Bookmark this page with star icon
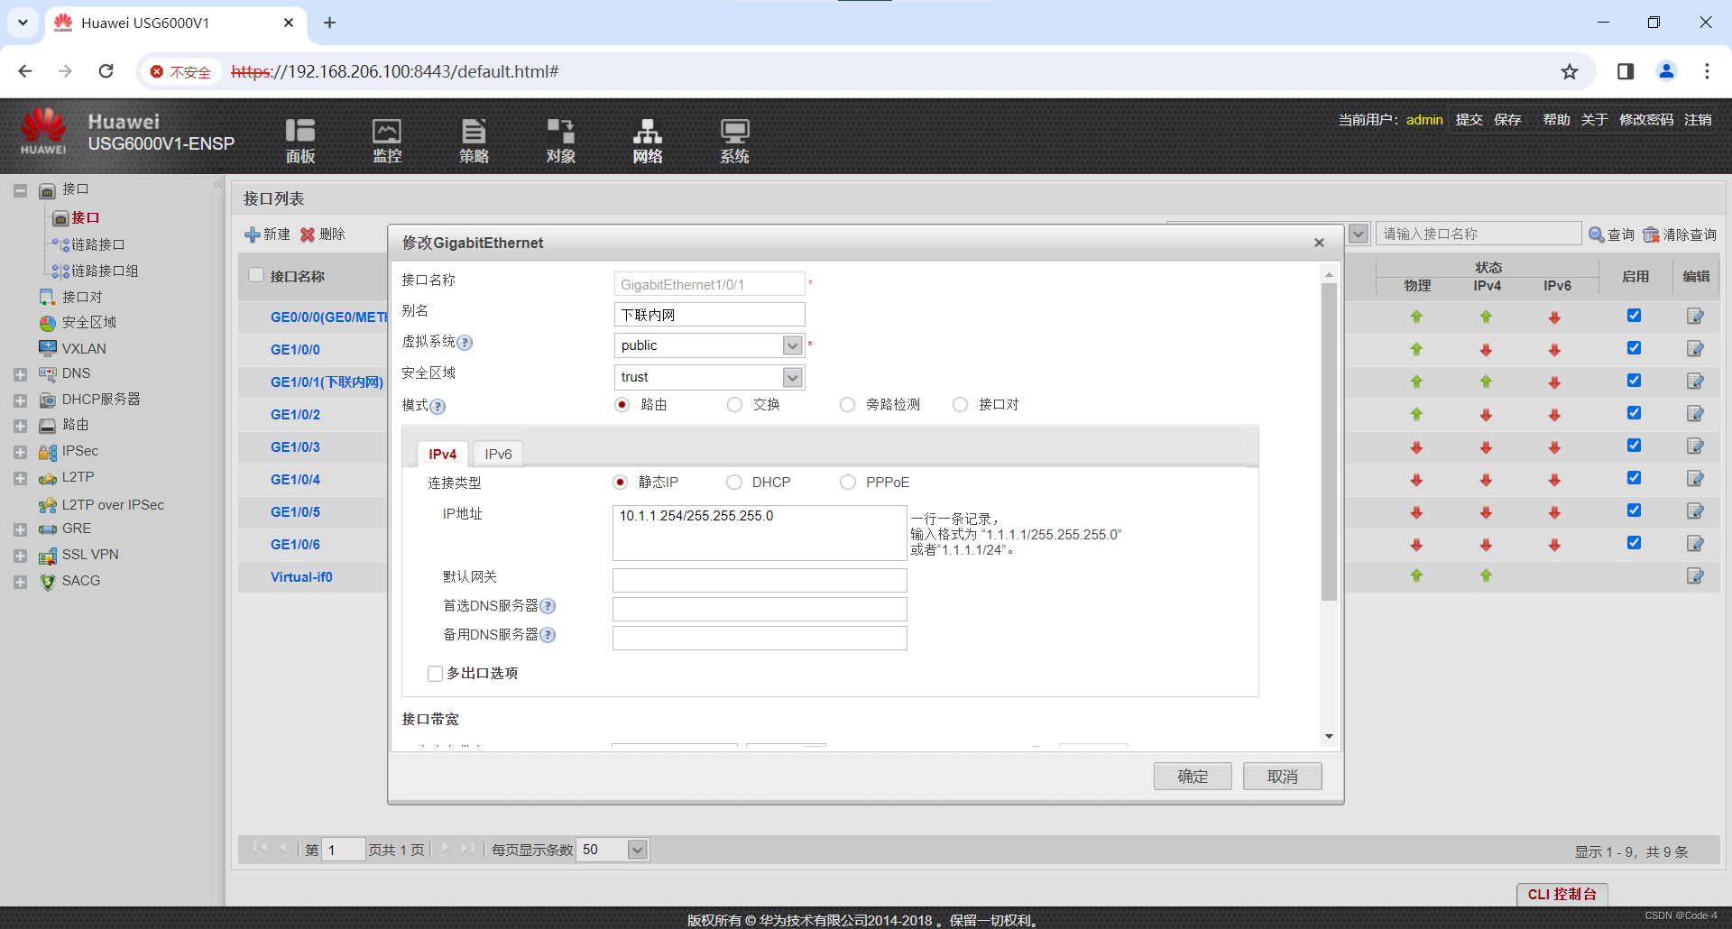This screenshot has height=929, width=1732. pyautogui.click(x=1570, y=71)
